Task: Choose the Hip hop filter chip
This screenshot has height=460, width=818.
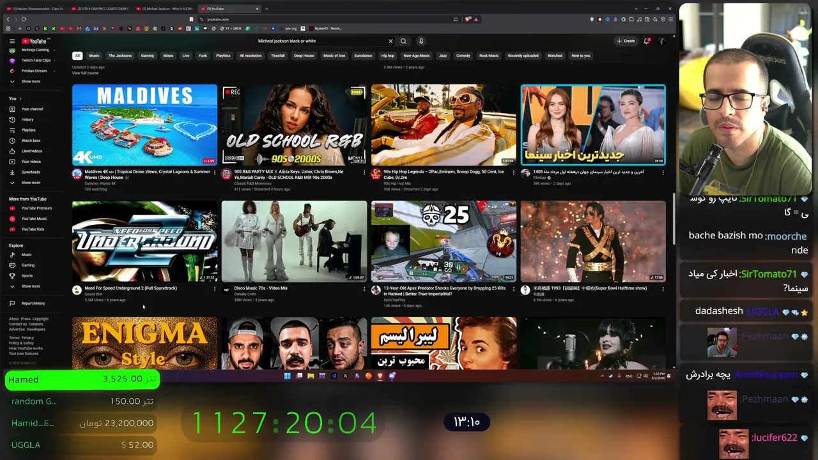Action: pos(388,56)
